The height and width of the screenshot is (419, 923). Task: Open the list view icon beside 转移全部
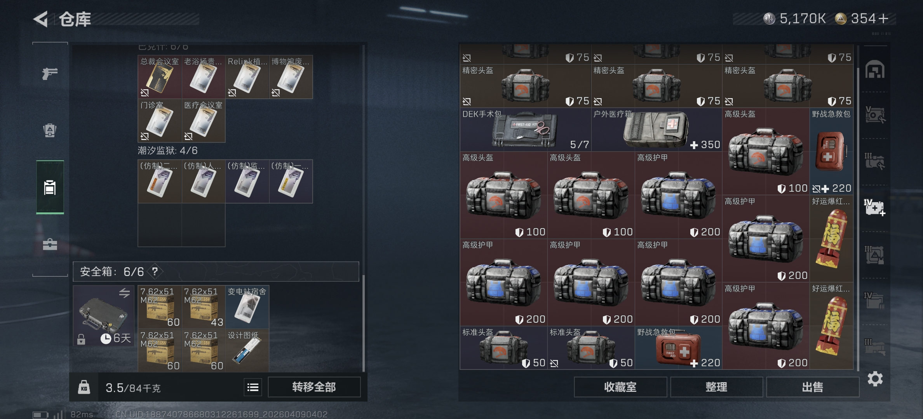[x=253, y=387]
